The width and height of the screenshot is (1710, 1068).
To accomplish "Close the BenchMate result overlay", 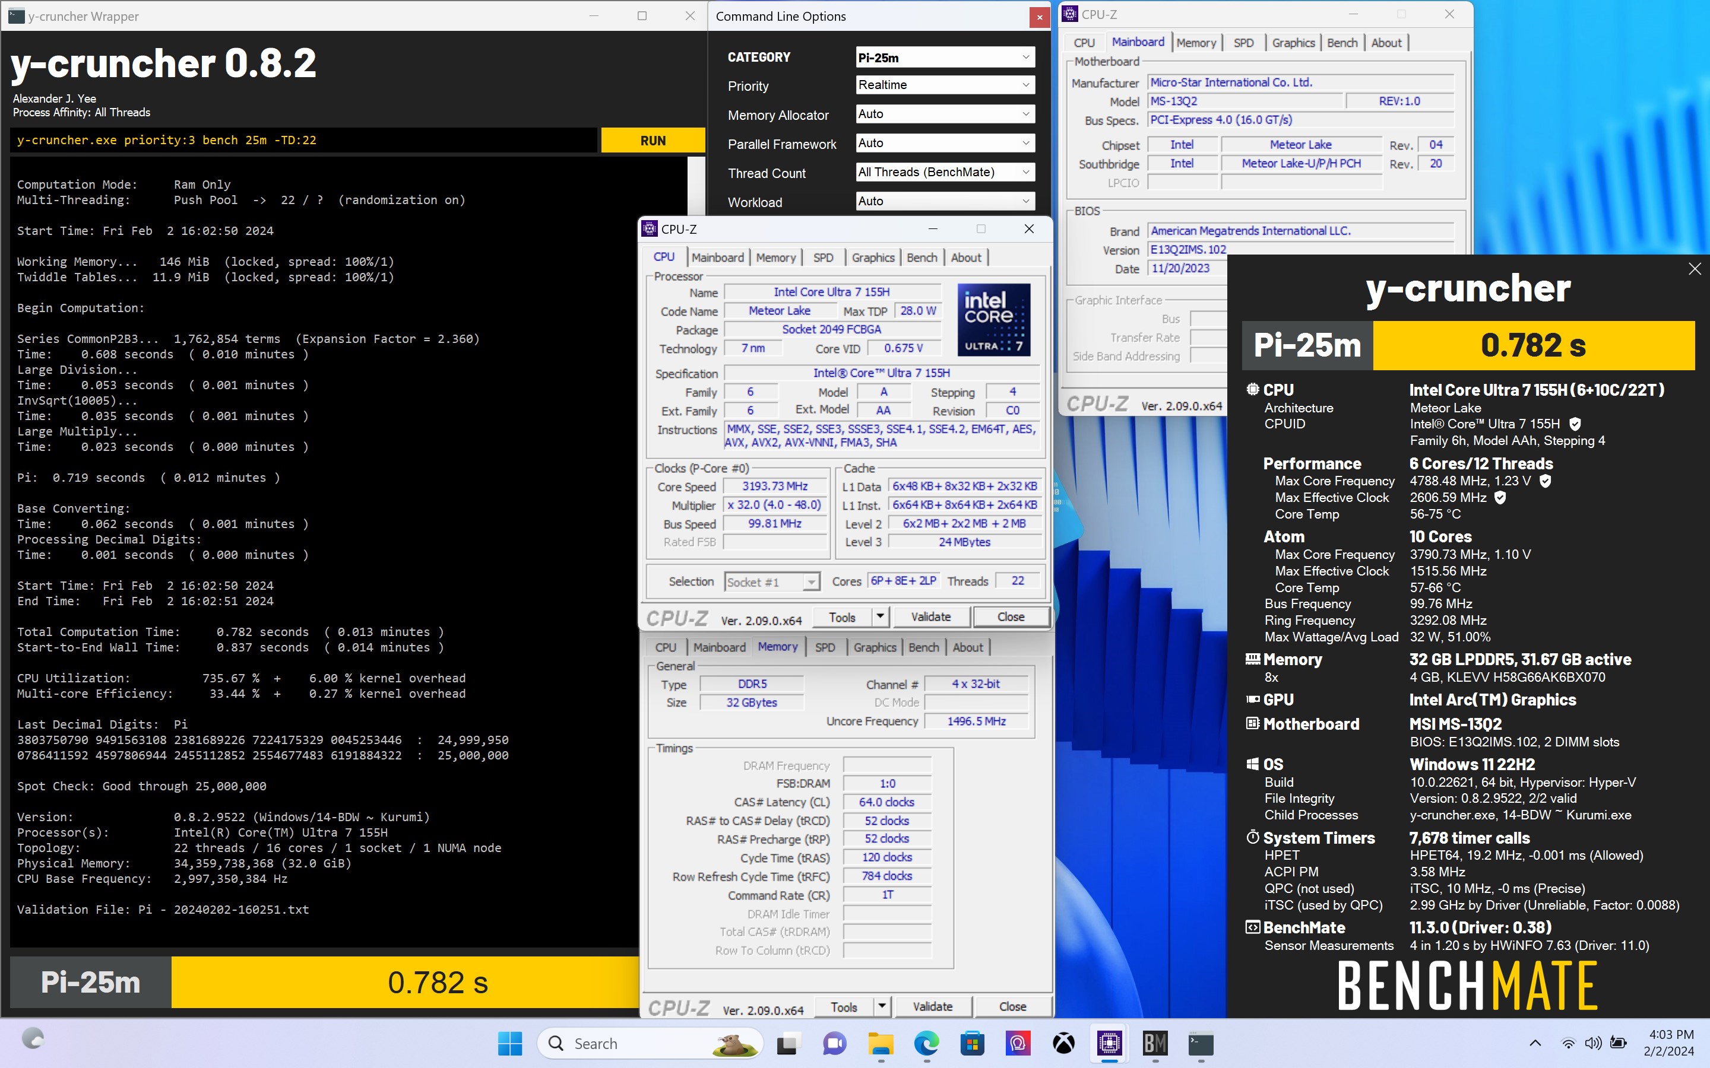I will [x=1695, y=269].
